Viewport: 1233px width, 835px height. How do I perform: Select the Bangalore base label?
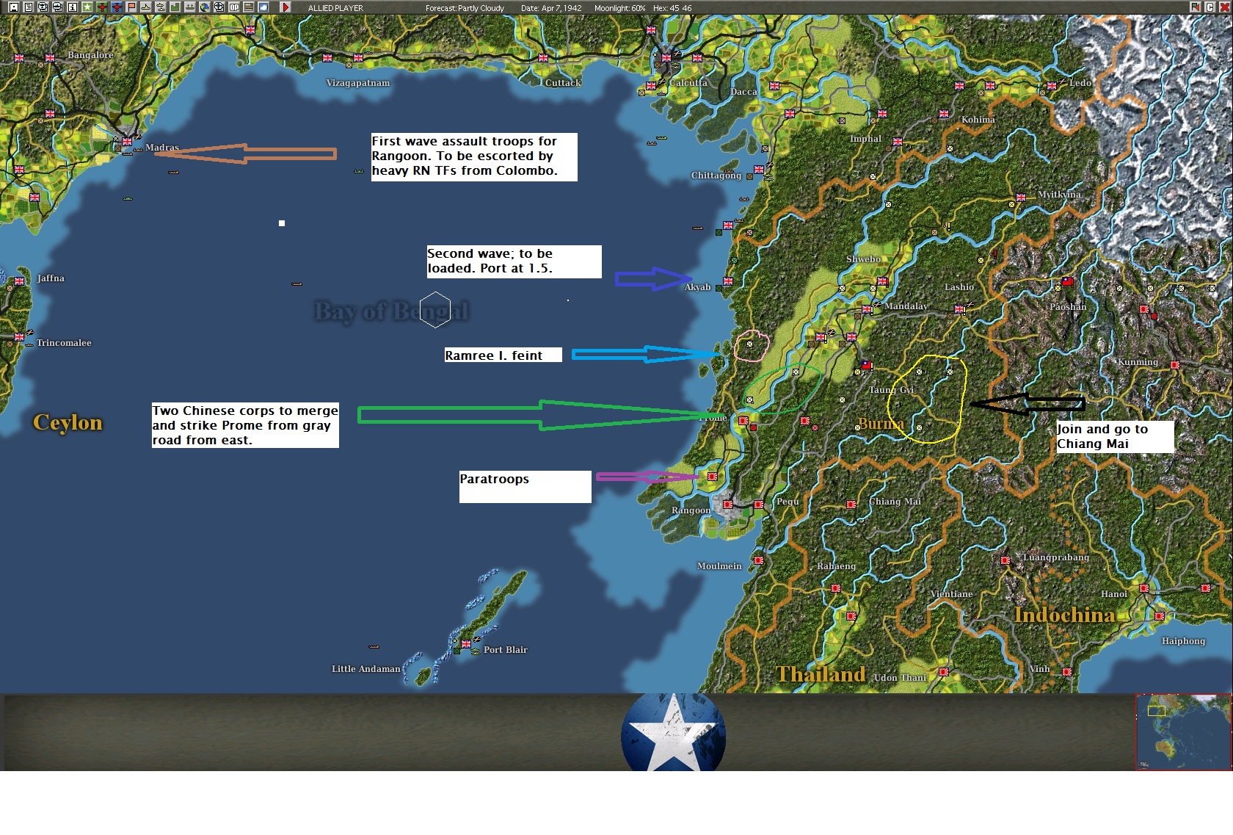coord(90,55)
